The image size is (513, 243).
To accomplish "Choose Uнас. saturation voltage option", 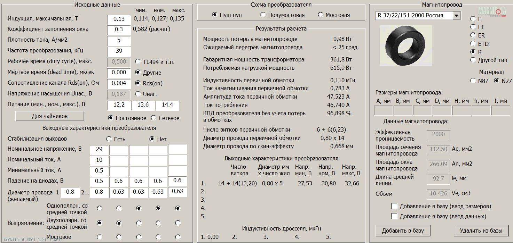I will click(138, 94).
